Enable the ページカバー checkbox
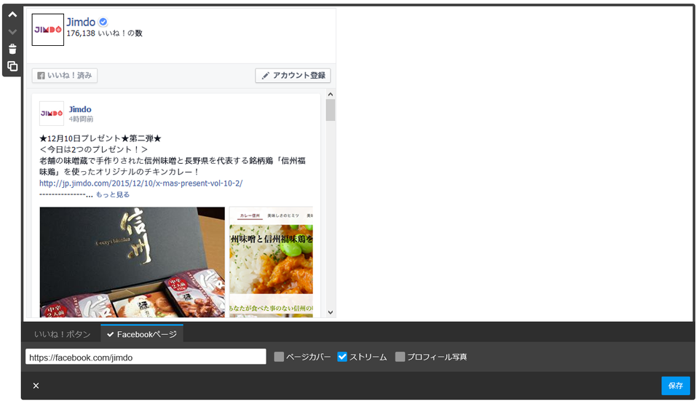The height and width of the screenshot is (404, 699). click(279, 357)
